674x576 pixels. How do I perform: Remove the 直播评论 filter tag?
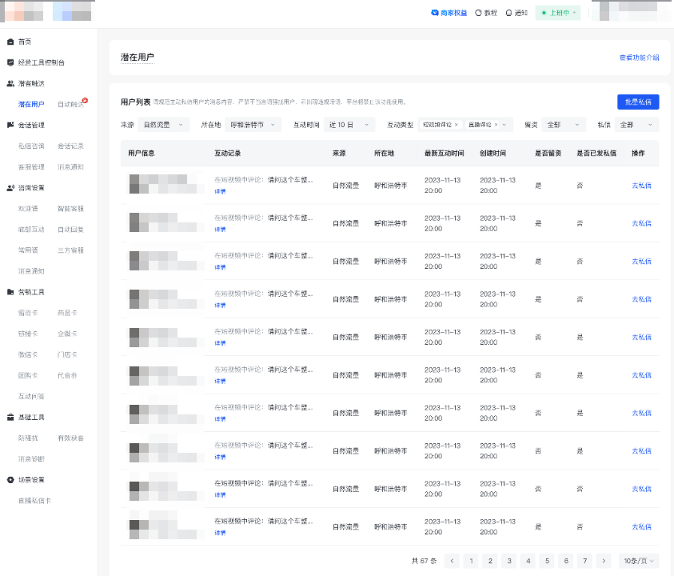496,125
